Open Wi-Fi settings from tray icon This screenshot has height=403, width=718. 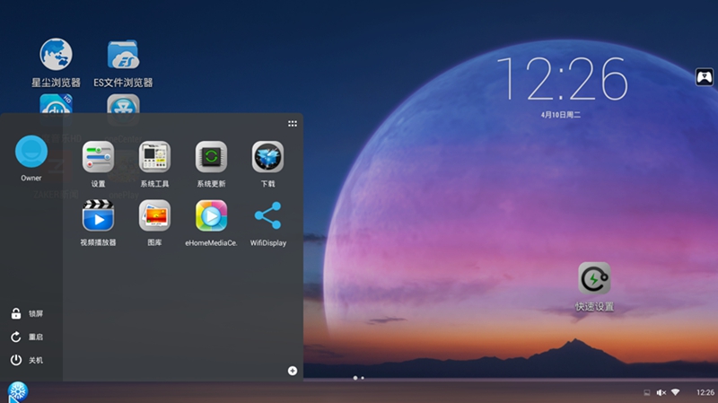[676, 393]
